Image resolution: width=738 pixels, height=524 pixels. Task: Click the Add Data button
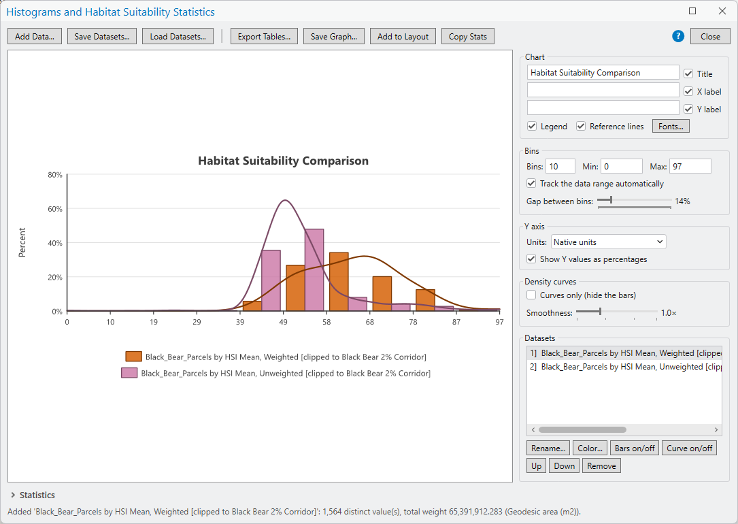(x=35, y=36)
